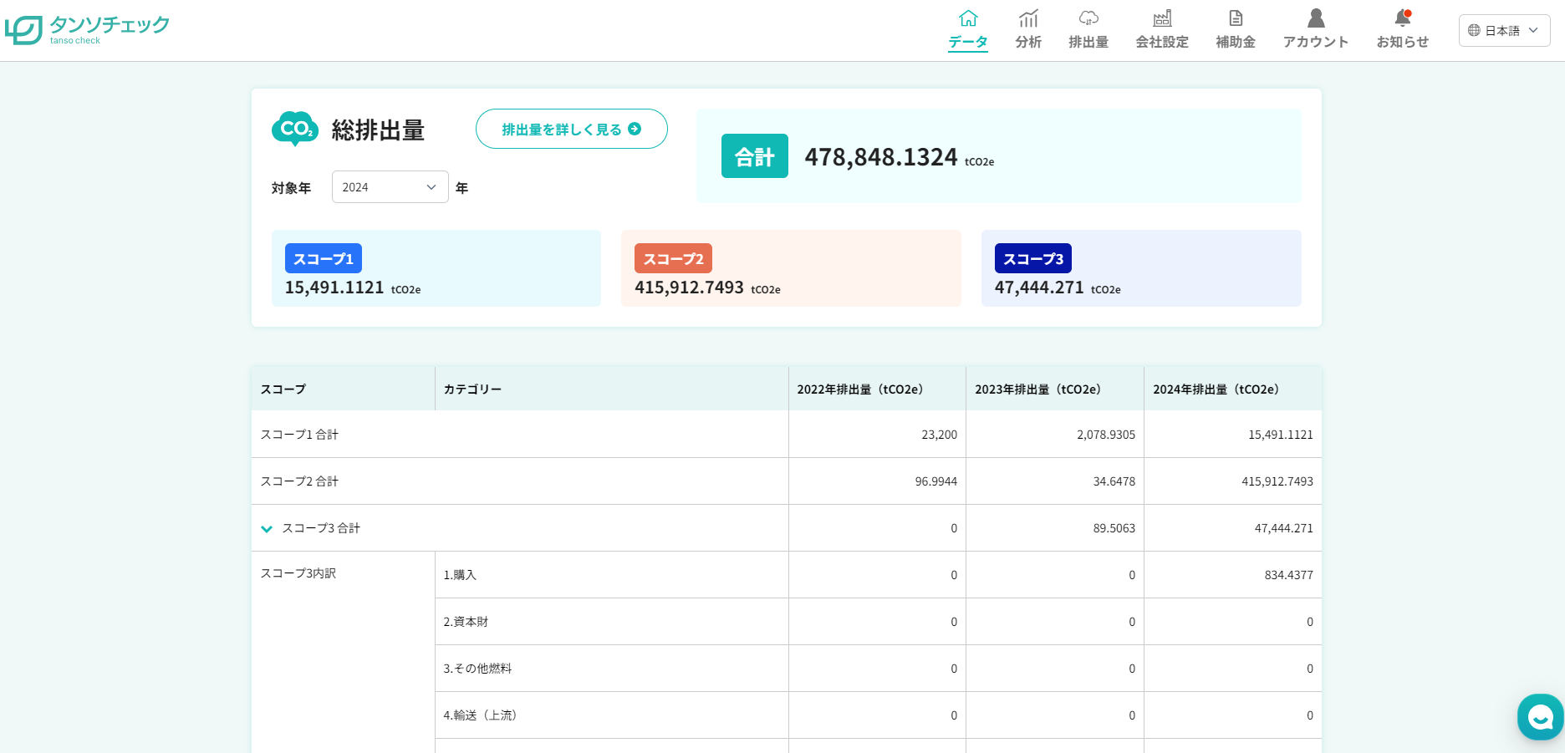The image size is (1565, 753).
Task: Open the 会社設定 factory icon
Action: [1162, 19]
